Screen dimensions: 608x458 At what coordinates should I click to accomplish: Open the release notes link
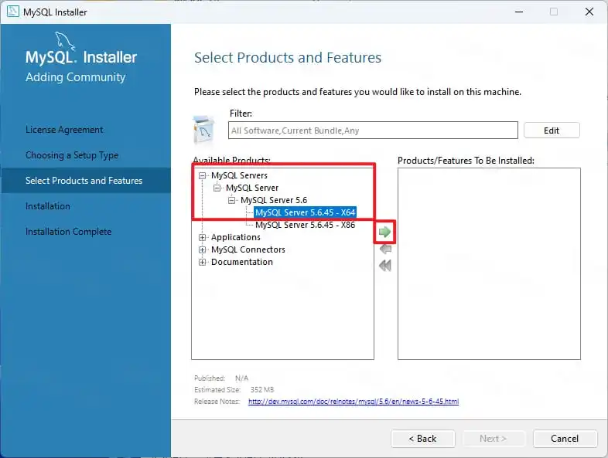click(x=354, y=402)
